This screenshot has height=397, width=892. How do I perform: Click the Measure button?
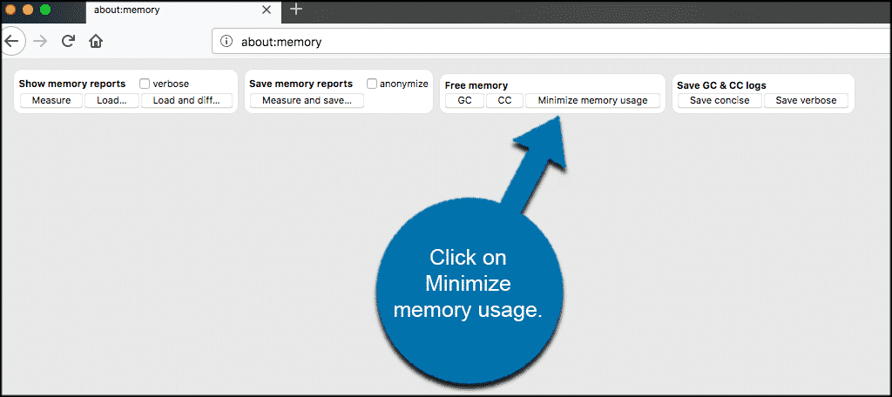point(51,100)
